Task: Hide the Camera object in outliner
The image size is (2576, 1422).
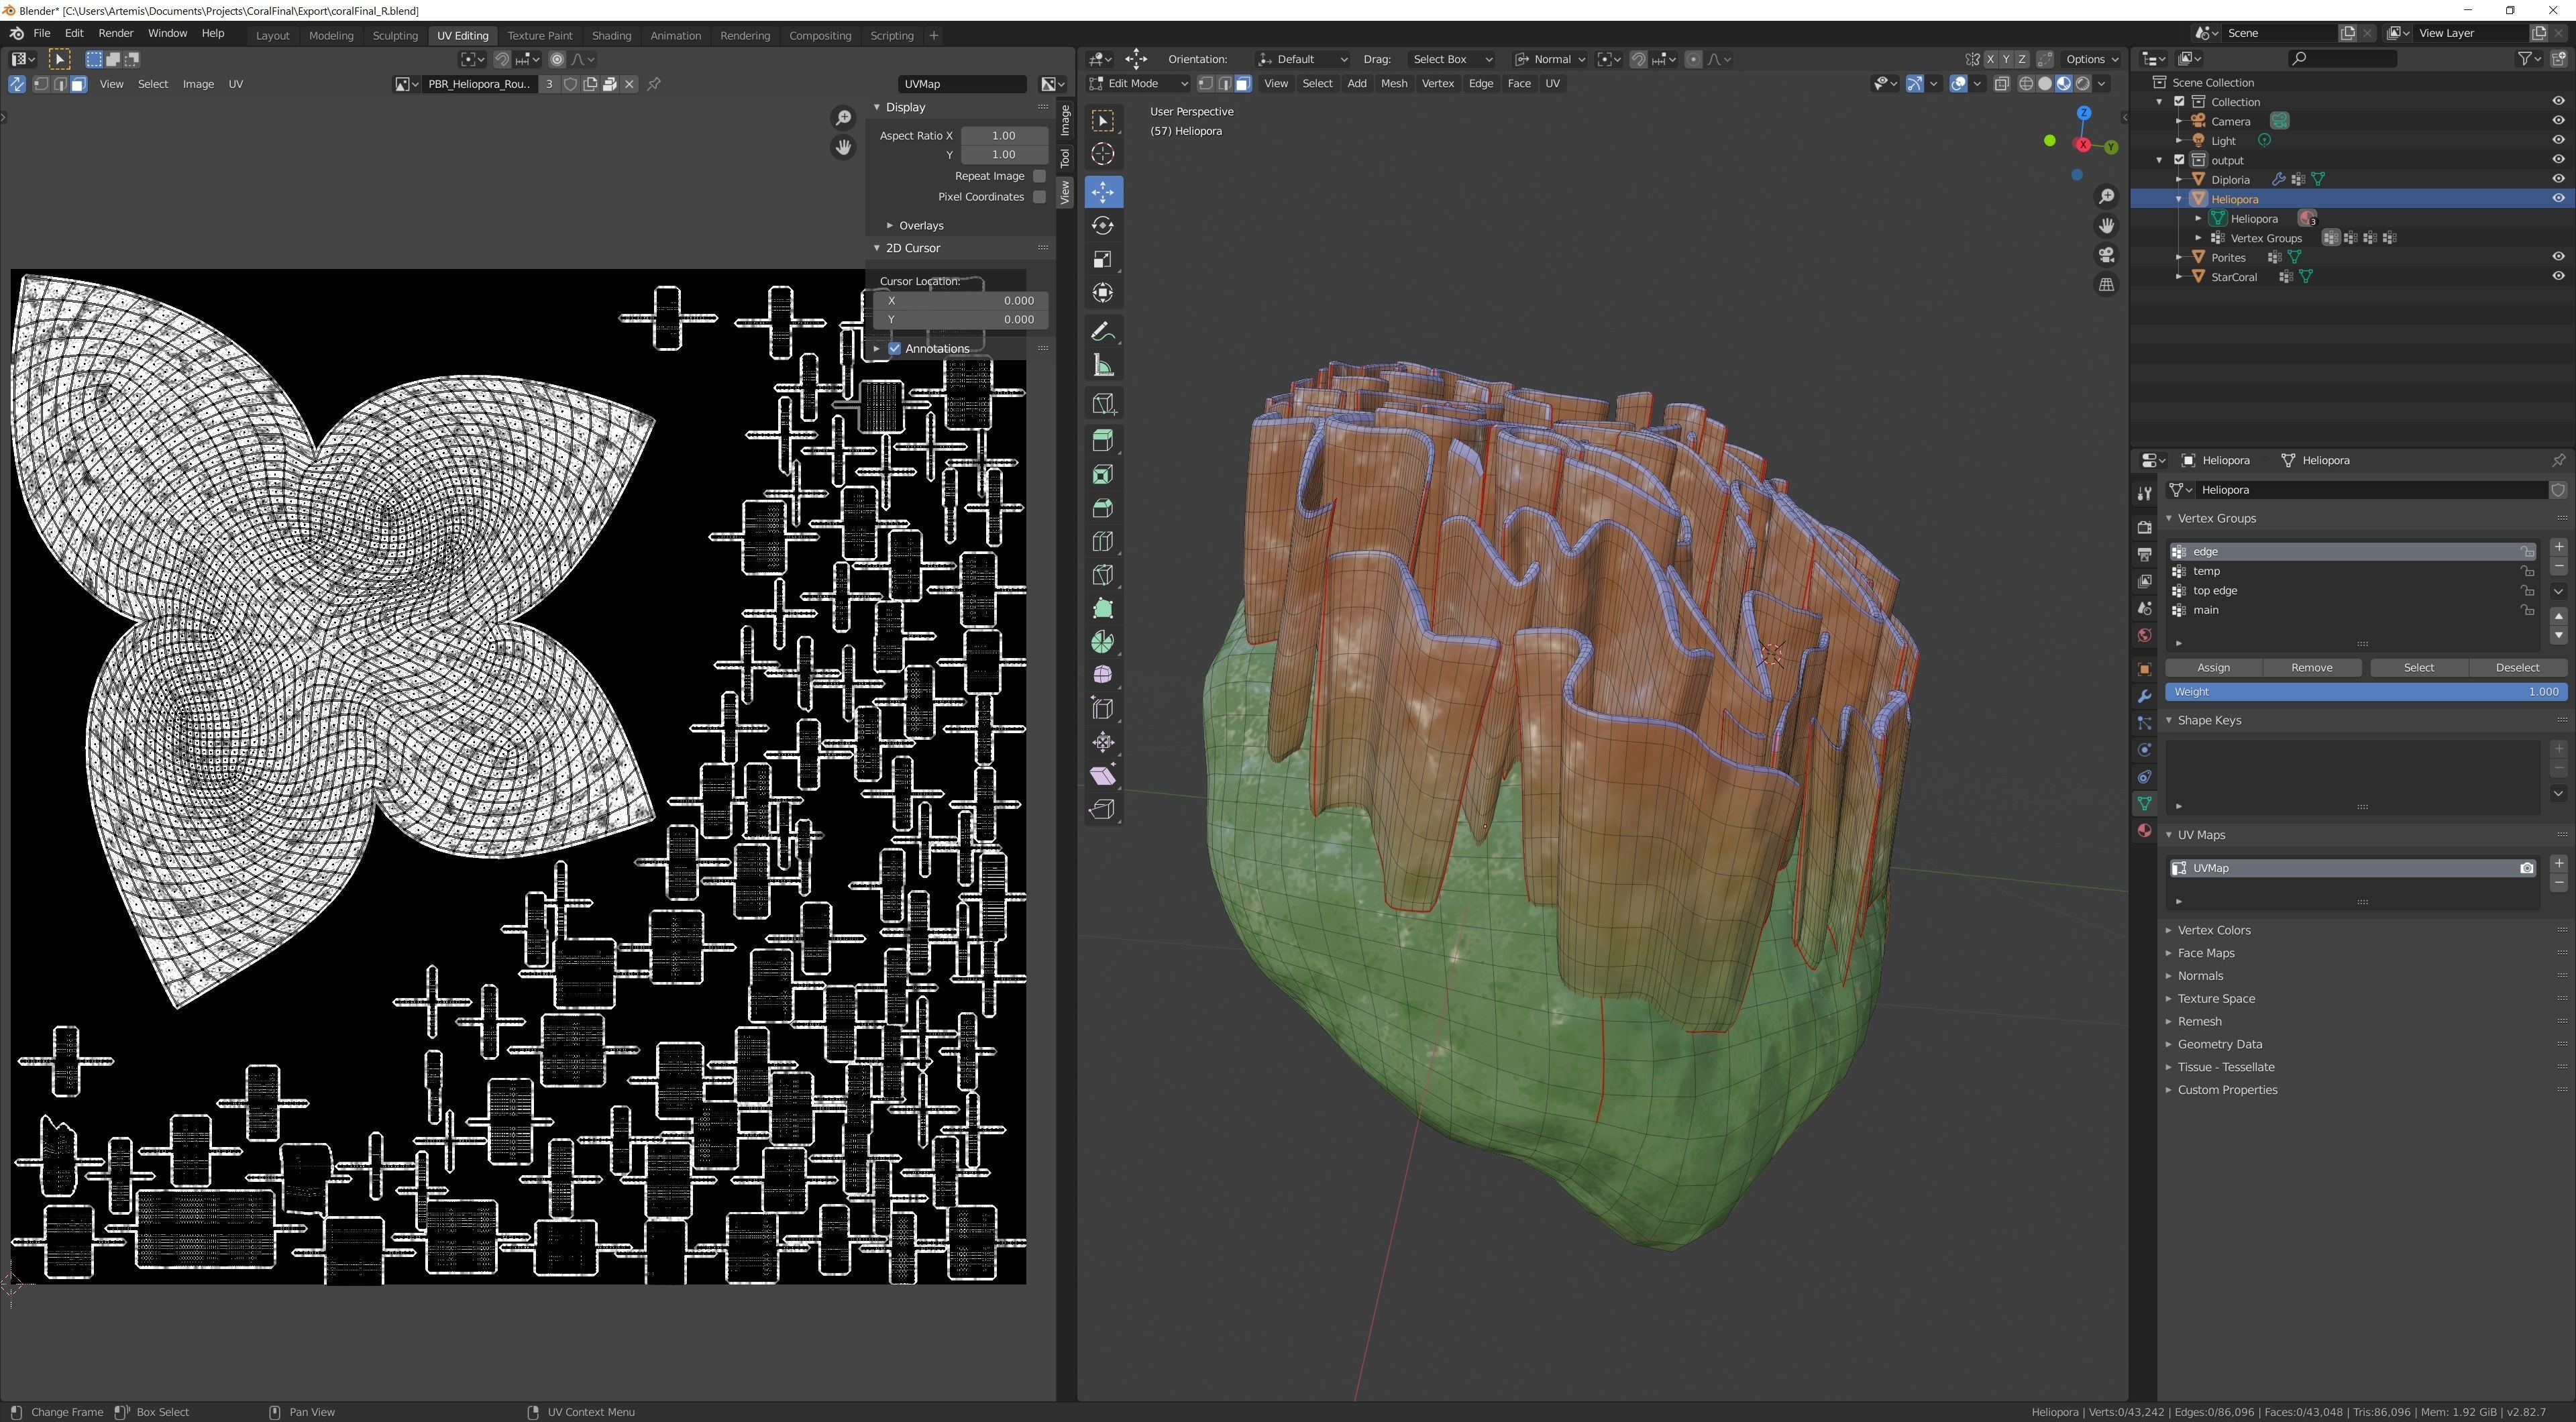Action: coord(2558,121)
